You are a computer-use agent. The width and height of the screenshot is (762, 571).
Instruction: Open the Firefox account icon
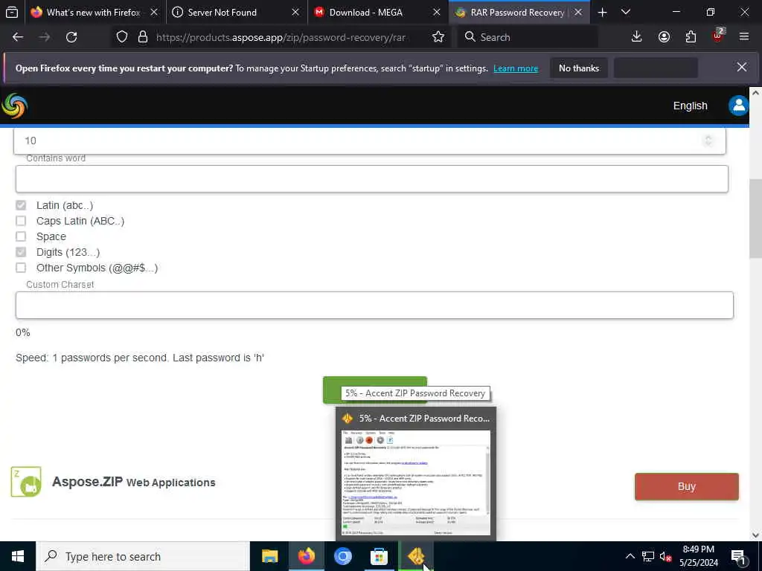pos(664,37)
